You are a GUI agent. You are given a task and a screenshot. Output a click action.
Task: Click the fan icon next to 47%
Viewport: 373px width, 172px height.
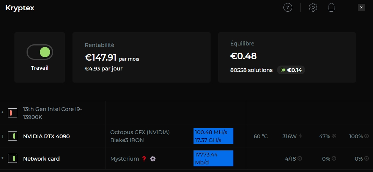(x=334, y=136)
